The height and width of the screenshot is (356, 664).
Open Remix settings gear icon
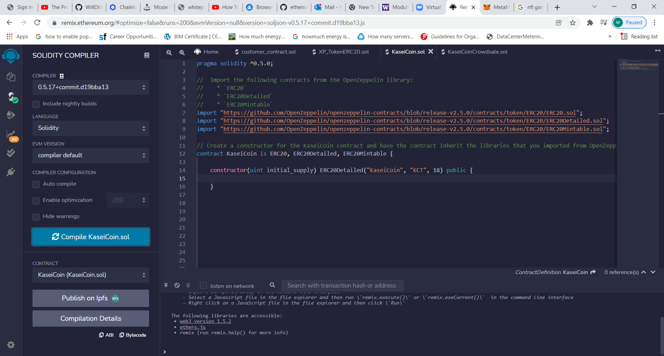pyautogui.click(x=11, y=345)
